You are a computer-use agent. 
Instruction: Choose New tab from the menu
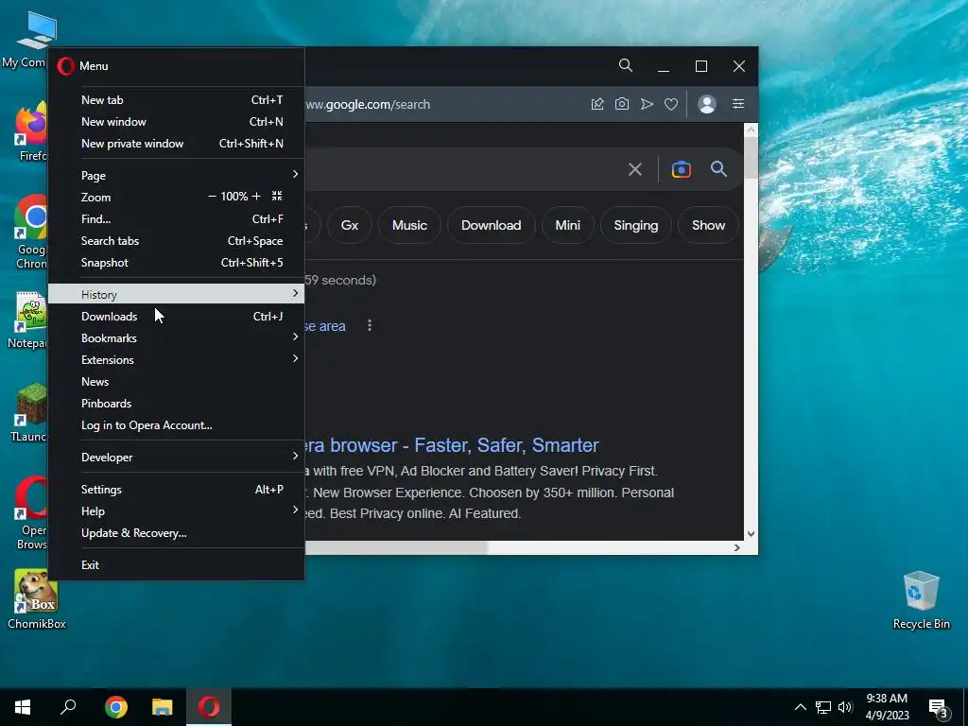(177, 99)
